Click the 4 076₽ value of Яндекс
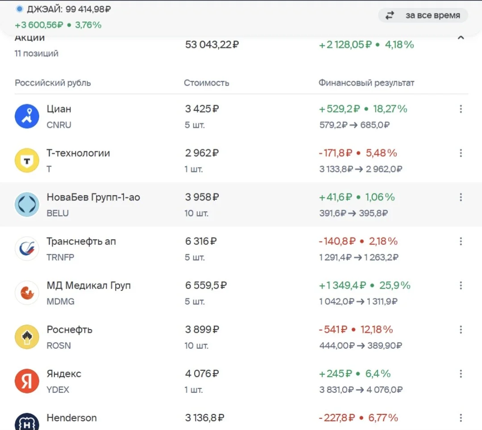This screenshot has height=430, width=482. tap(202, 374)
